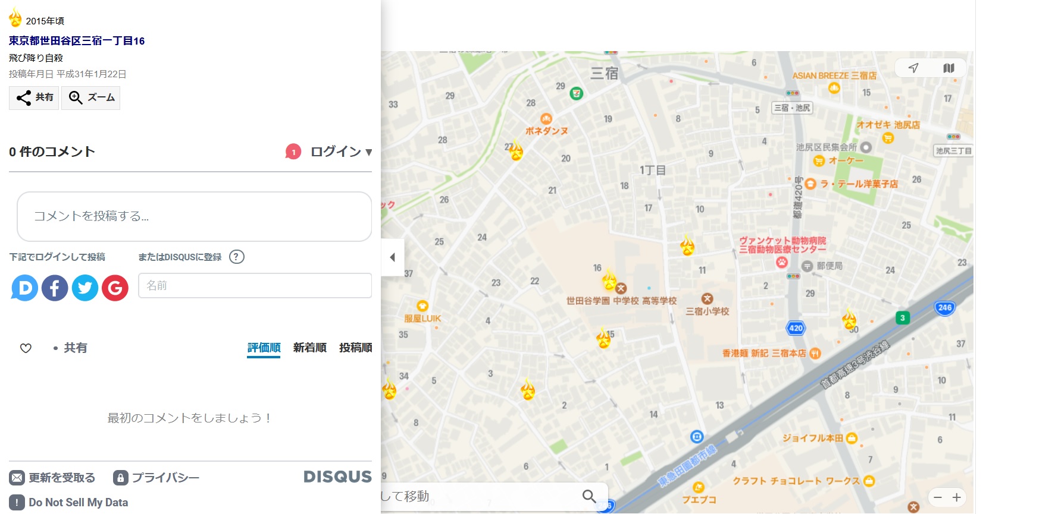The height and width of the screenshot is (514, 1055).
Task: Click the ズーム zoom button
Action: (x=91, y=97)
